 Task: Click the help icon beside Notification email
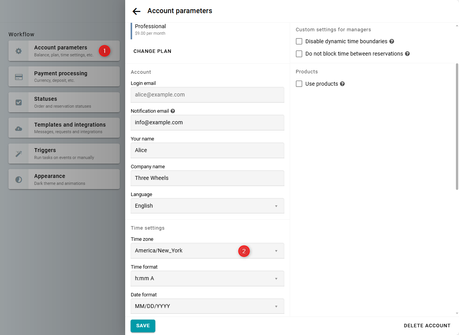pyautogui.click(x=173, y=111)
